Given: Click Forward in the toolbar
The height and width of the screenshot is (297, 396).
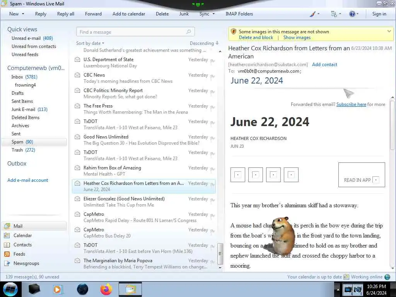Looking at the screenshot, I should [93, 14].
